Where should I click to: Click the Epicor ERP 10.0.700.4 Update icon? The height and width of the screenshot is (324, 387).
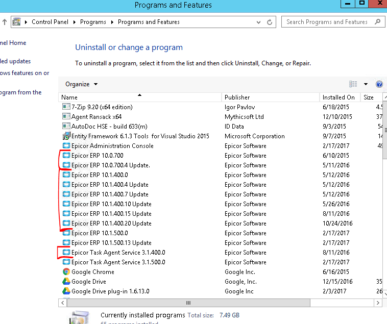point(66,165)
